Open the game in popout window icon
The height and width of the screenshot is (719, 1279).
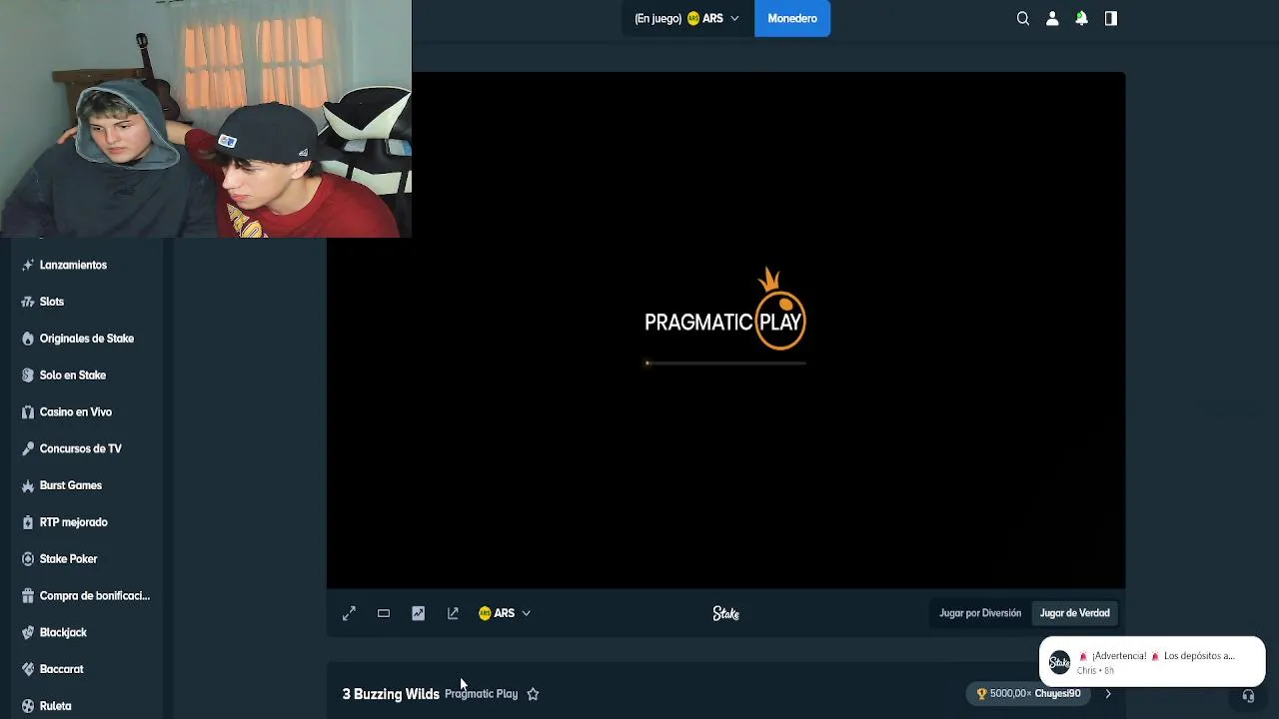[x=453, y=613]
